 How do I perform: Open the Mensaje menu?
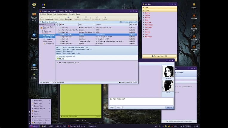point(72,14)
